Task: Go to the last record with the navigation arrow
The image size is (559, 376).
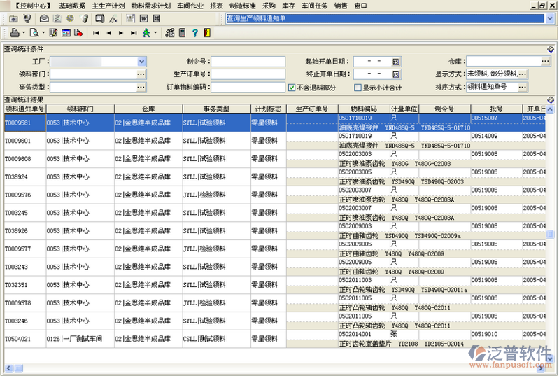Action: coord(133,33)
